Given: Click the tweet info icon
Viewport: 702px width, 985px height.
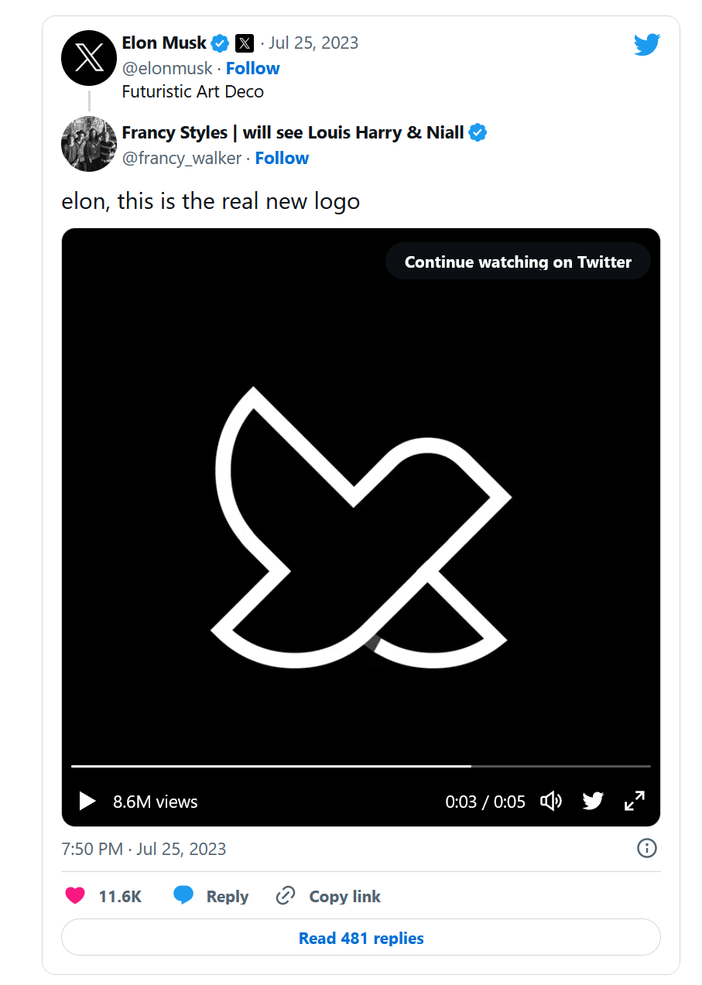Looking at the screenshot, I should [x=646, y=848].
